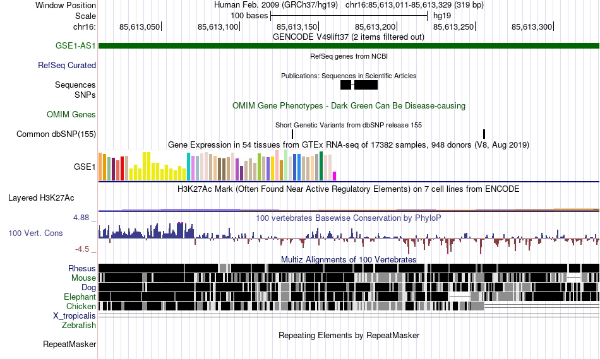This screenshot has width=600, height=359.
Task: Select the Zebrafish species label
Action: (x=79, y=326)
